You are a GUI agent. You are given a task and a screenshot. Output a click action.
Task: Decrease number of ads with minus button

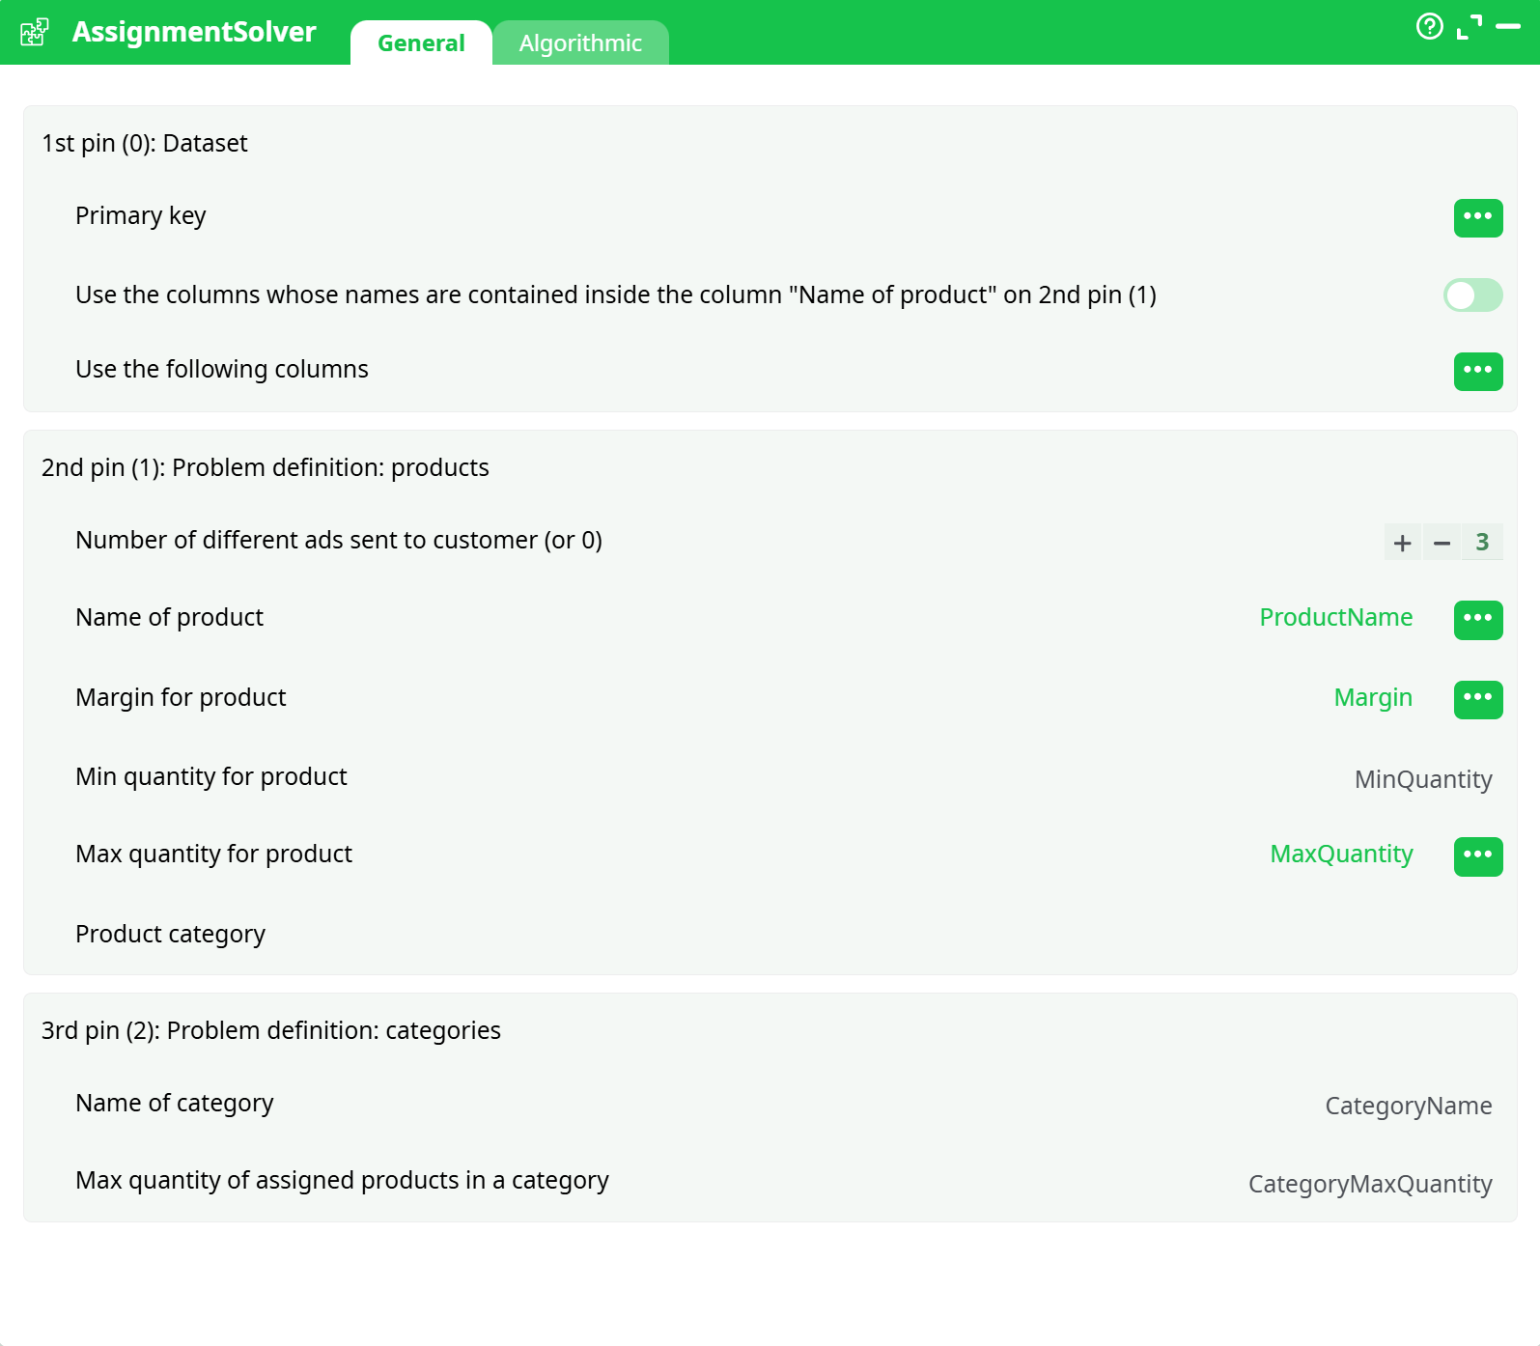click(x=1442, y=543)
